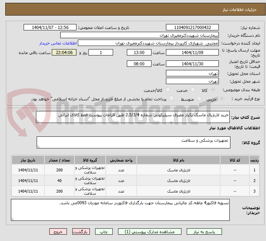Click the 'پاسخ به نیاز' button
Image resolution: width=266 pixels, height=241 pixels.
tap(204, 232)
